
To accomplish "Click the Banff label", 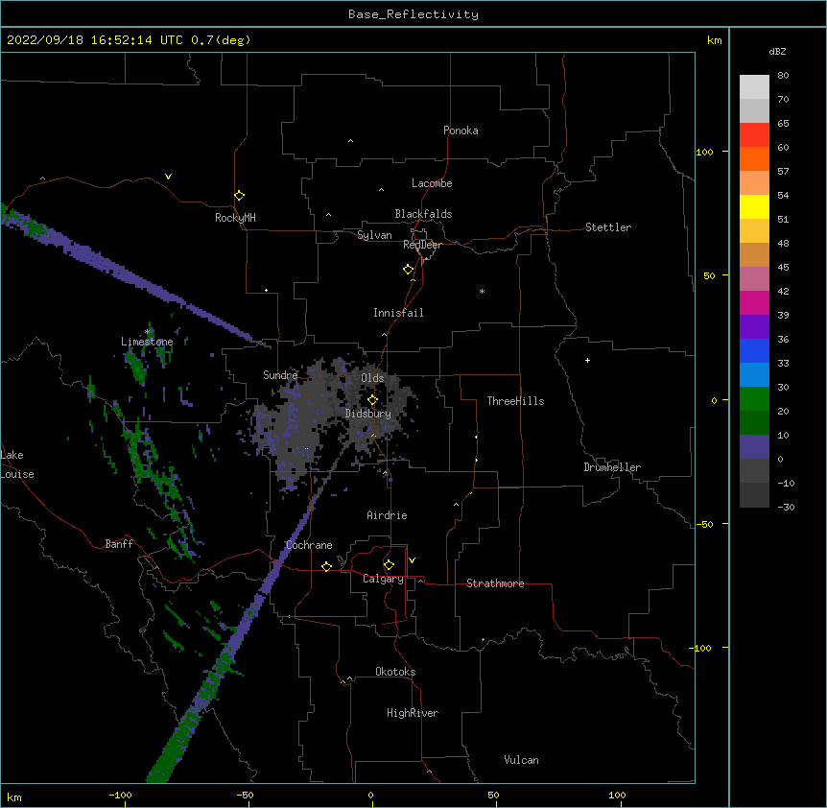I will (x=119, y=544).
